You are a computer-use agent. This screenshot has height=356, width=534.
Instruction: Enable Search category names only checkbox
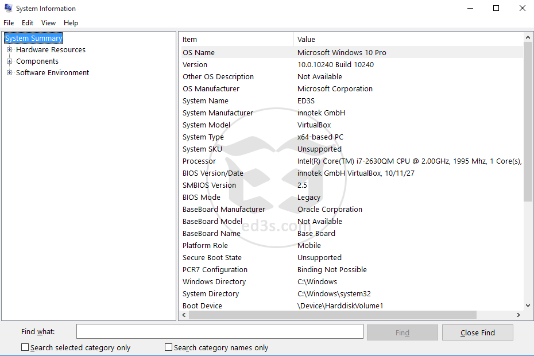[168, 347]
